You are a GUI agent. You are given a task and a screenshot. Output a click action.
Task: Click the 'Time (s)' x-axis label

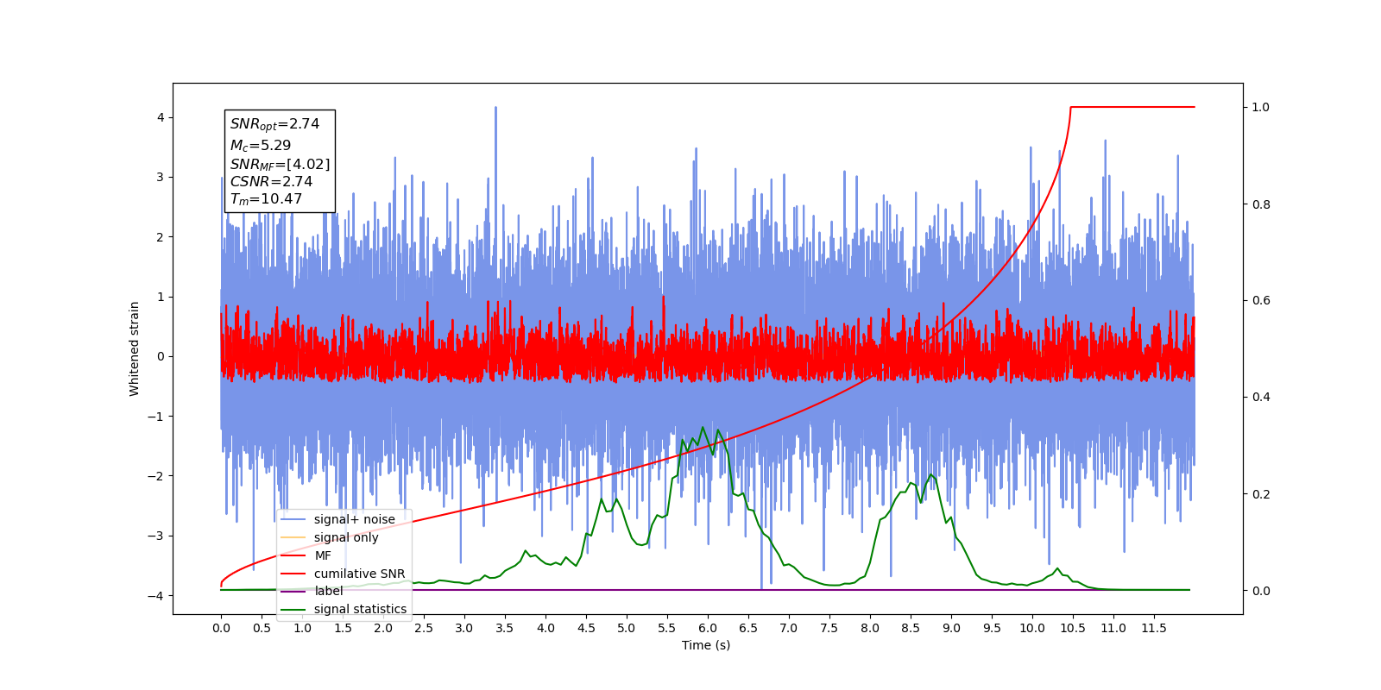pyautogui.click(x=706, y=645)
